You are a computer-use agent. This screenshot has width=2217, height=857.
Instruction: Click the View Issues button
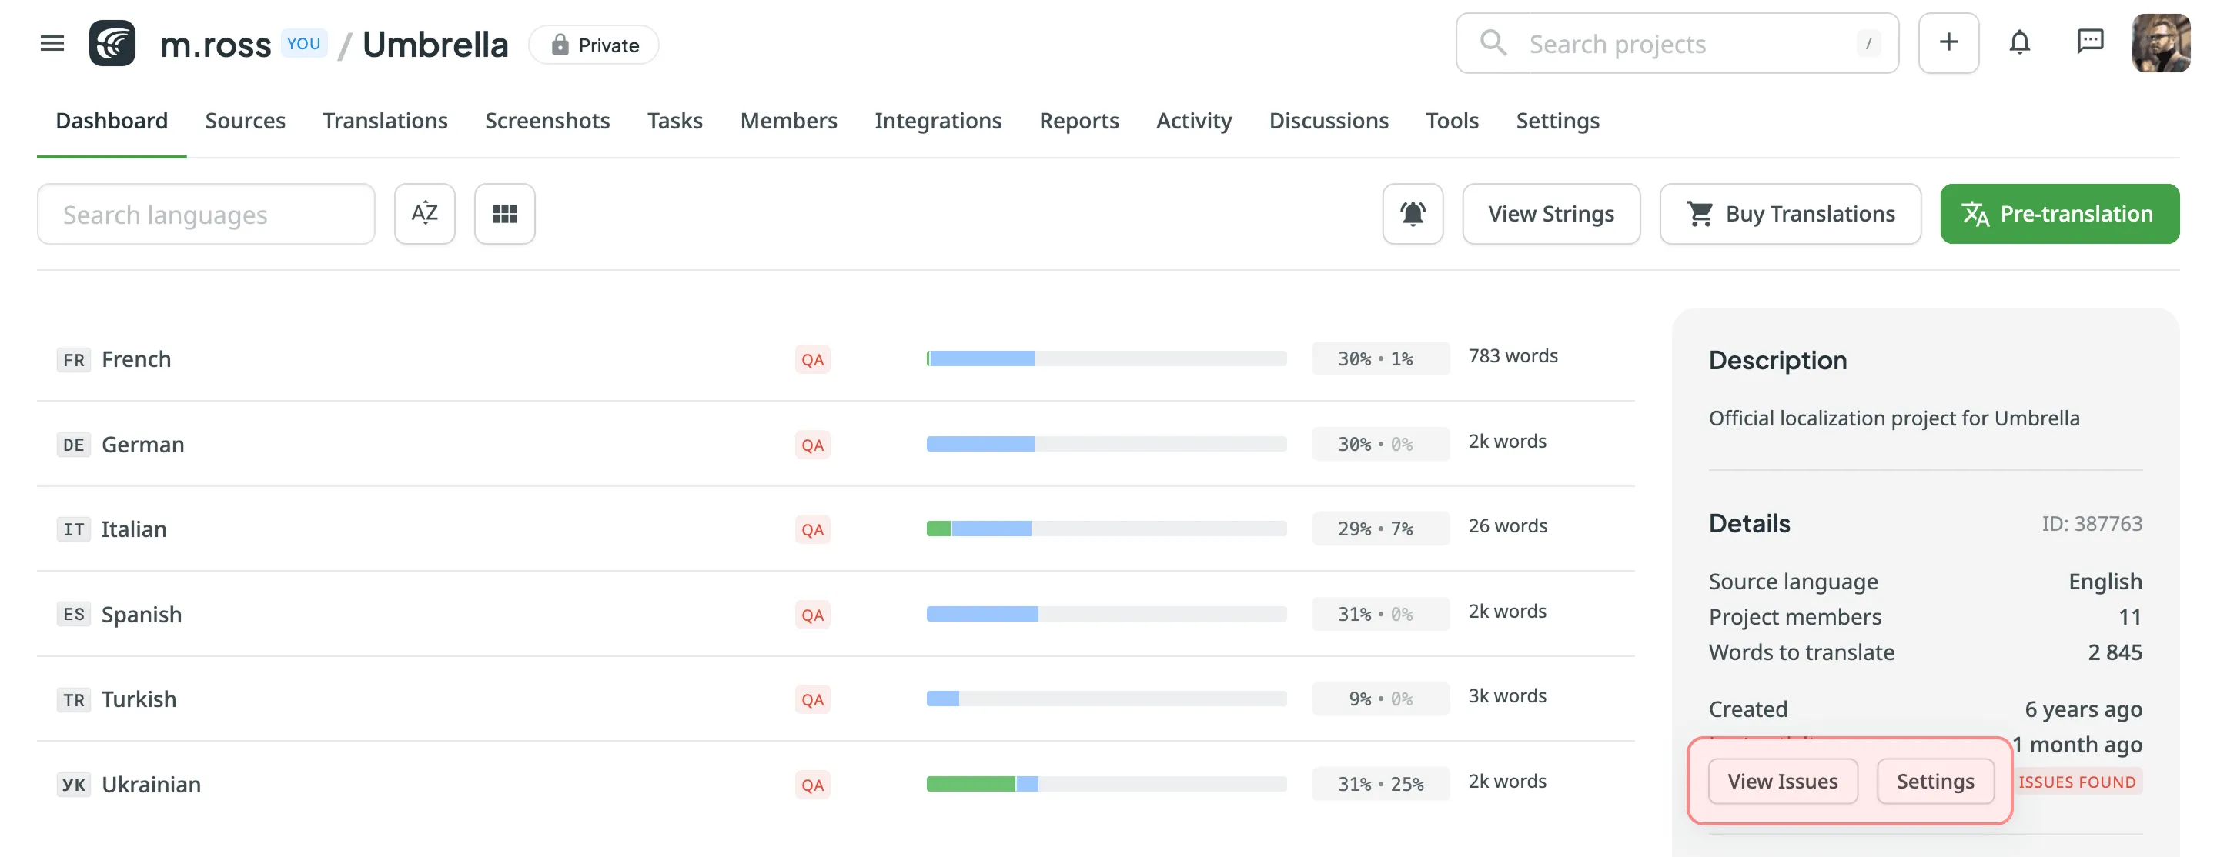click(1782, 782)
